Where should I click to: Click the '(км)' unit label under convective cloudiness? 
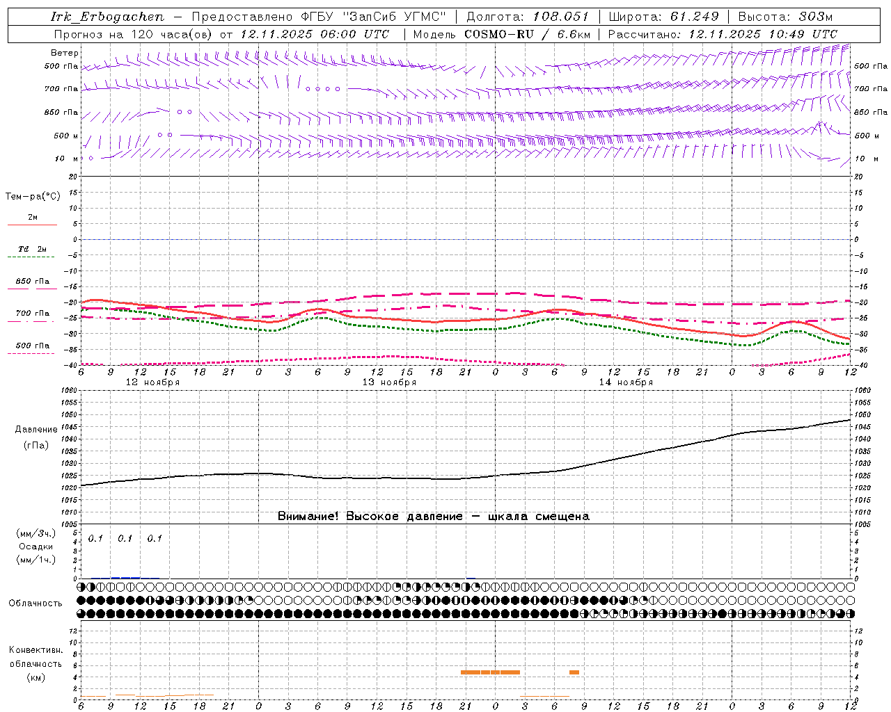36,677
